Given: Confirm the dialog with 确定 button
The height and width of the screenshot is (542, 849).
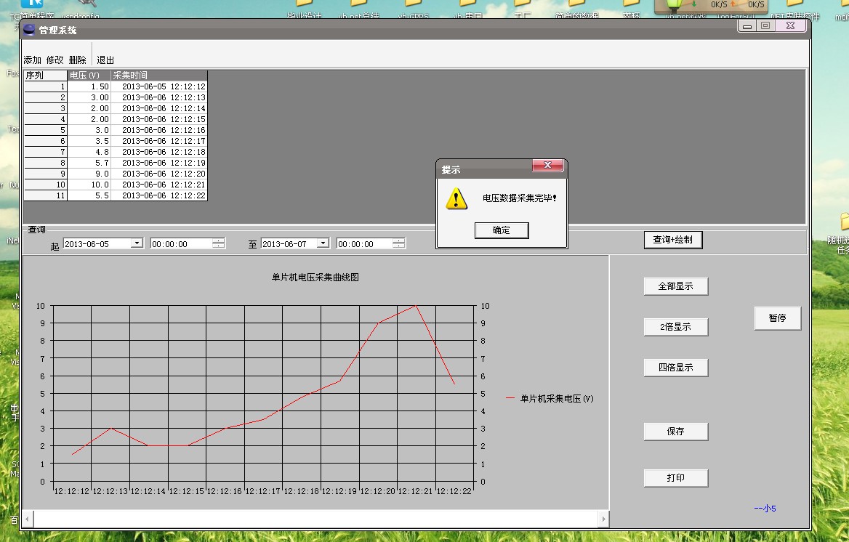Looking at the screenshot, I should pyautogui.click(x=502, y=230).
